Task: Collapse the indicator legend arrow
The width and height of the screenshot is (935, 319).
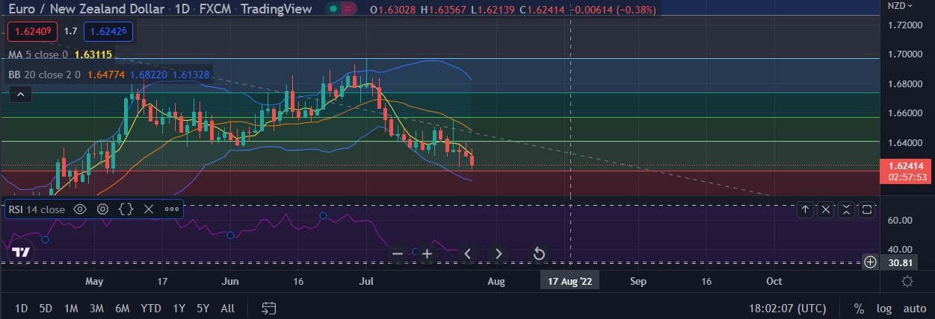Action: [x=21, y=94]
